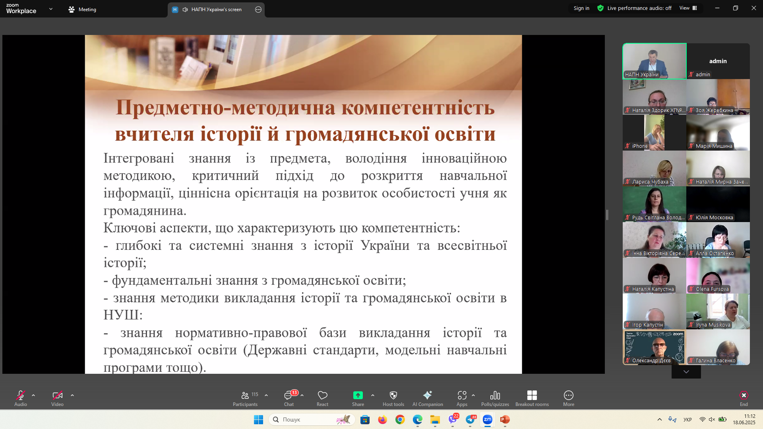The image size is (763, 429).
Task: Expand the Participants options arrow
Action: pos(266,395)
